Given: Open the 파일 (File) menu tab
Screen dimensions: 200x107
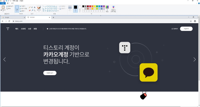Looking at the screenshot, I should pos(3,3).
